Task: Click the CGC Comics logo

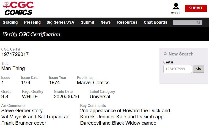Action: (18, 8)
